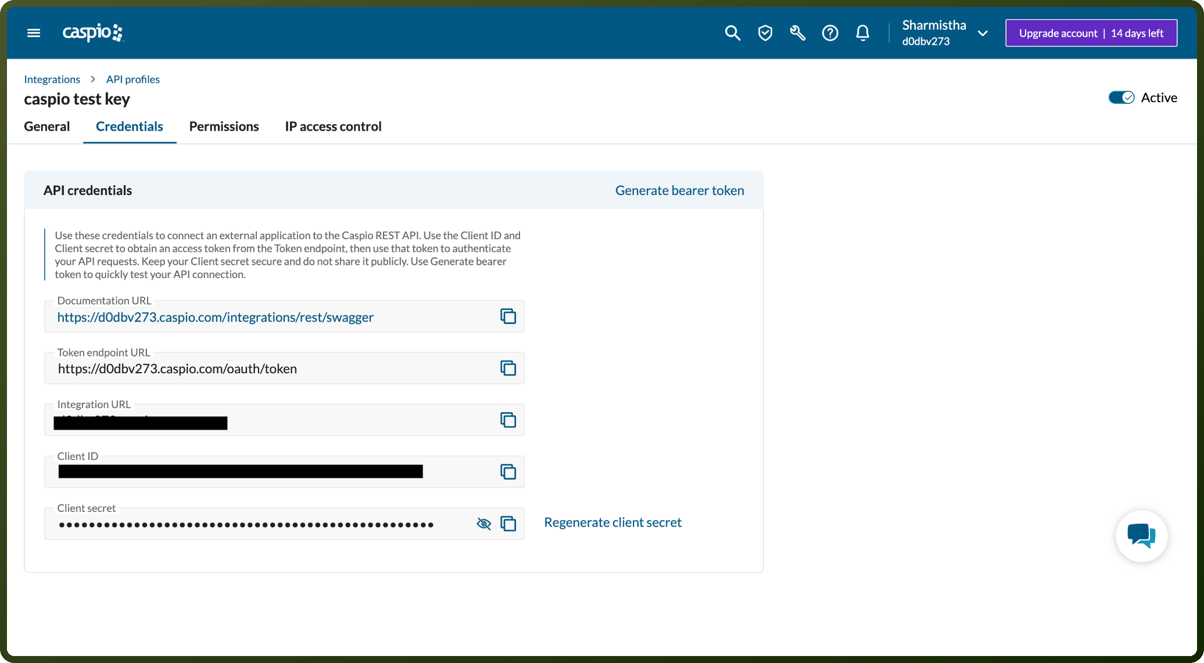
Task: Copy the Client ID
Action: tap(508, 472)
